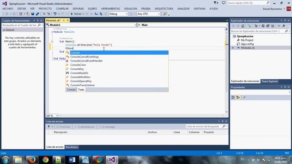Image resolution: width=292 pixels, height=164 pixels.
Task: Pin the Module1.vb tab
Action: (64, 20)
